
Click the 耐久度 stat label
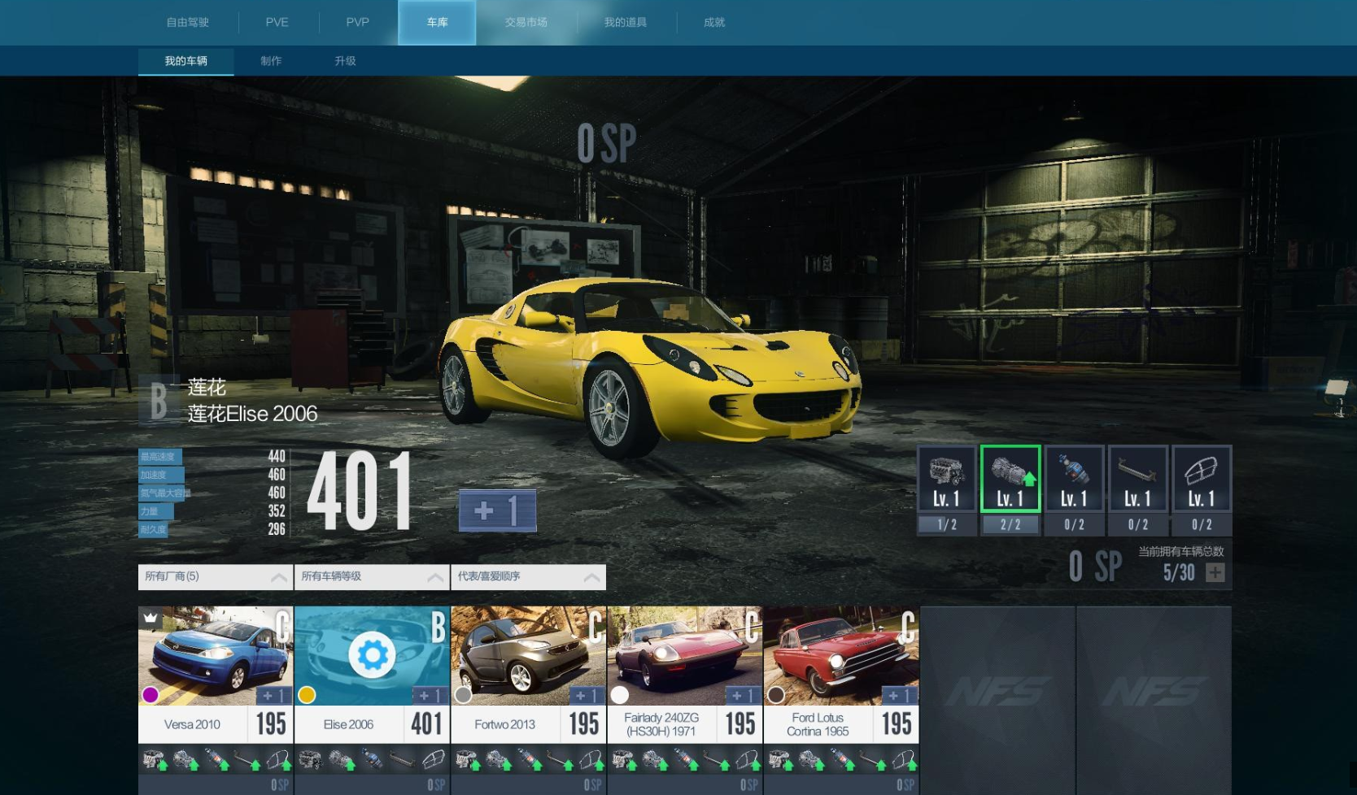tap(154, 529)
